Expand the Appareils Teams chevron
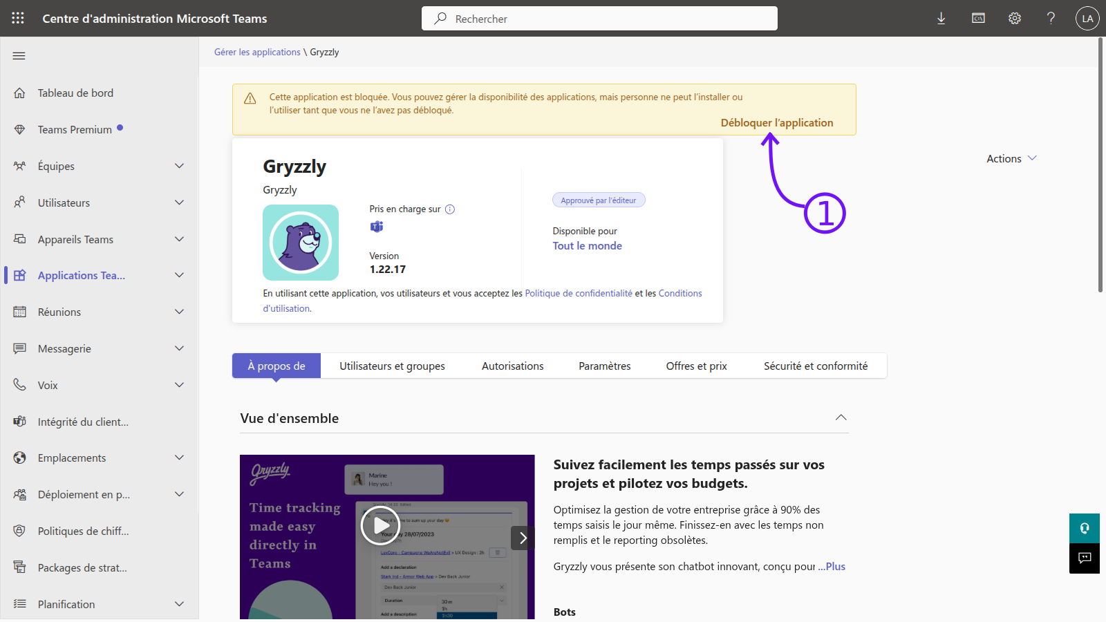1106x622 pixels. coord(180,239)
